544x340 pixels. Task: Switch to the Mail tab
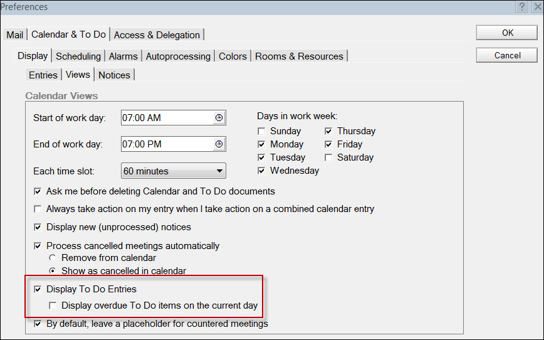(14, 35)
